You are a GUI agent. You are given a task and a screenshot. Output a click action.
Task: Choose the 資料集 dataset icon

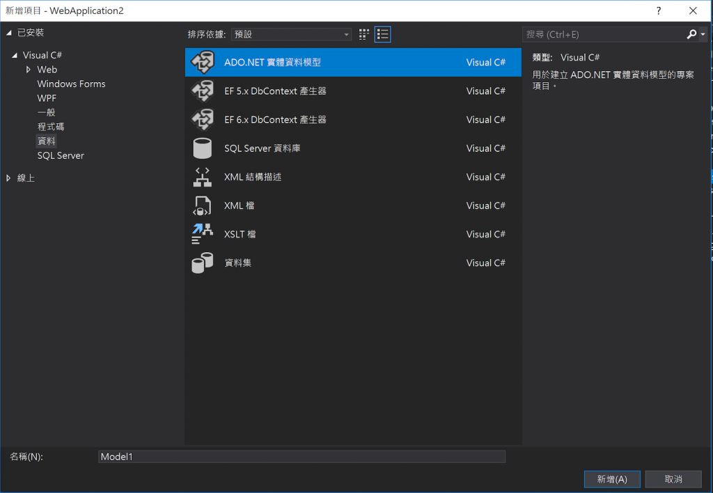tap(203, 263)
